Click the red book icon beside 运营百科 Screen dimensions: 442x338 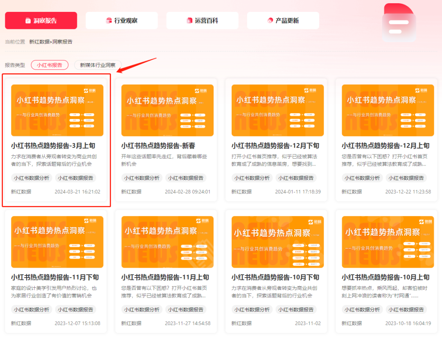click(x=189, y=20)
